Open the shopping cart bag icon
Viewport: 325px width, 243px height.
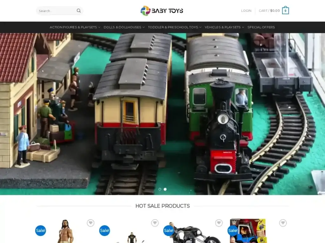(285, 11)
